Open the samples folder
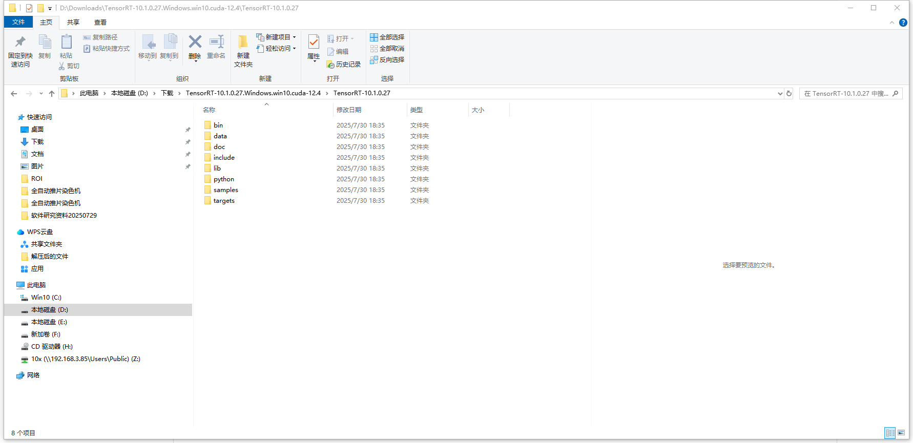Screen dimensions: 913x443 (225, 190)
